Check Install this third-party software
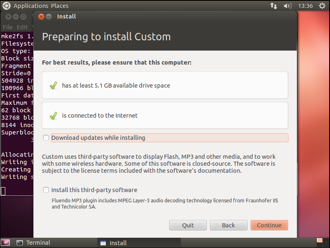The image size is (330, 248). click(46, 190)
